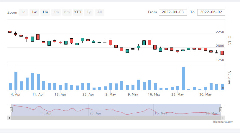240x133 pixels.
Task: Select the 1y zoom button
Action: [x=89, y=12]
